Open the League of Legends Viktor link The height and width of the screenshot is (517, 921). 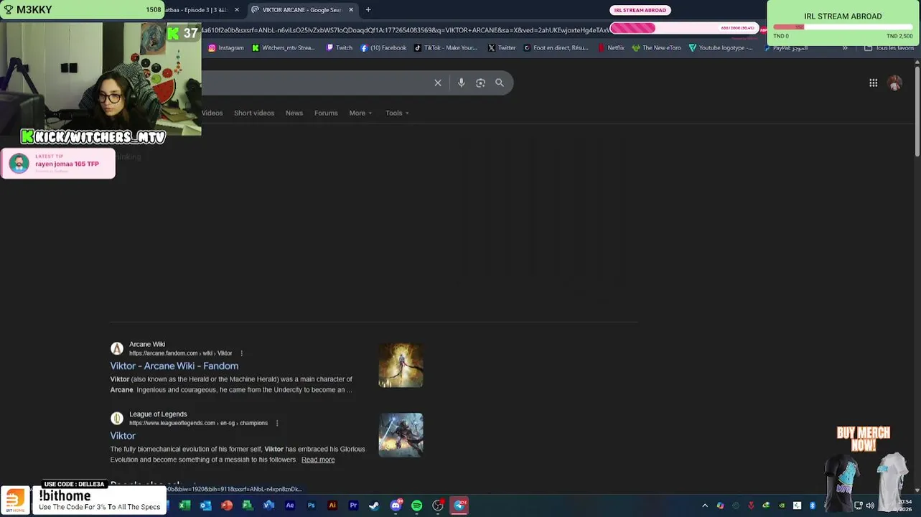tap(123, 436)
